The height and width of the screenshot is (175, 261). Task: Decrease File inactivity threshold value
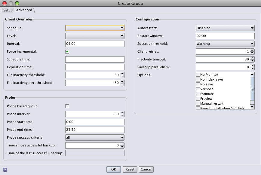[x=122, y=76]
